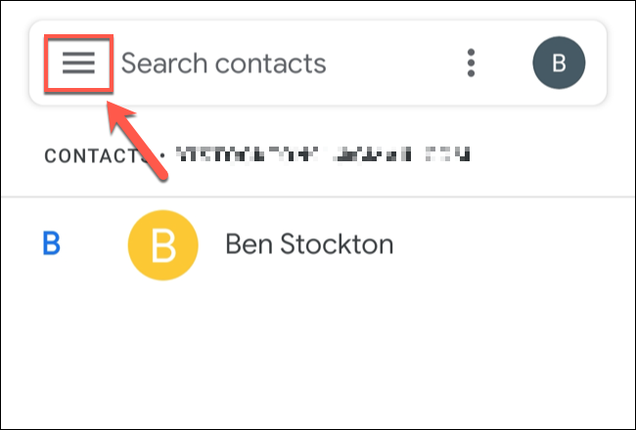Click the letter B inside yellow circle
The image size is (636, 430).
(162, 243)
